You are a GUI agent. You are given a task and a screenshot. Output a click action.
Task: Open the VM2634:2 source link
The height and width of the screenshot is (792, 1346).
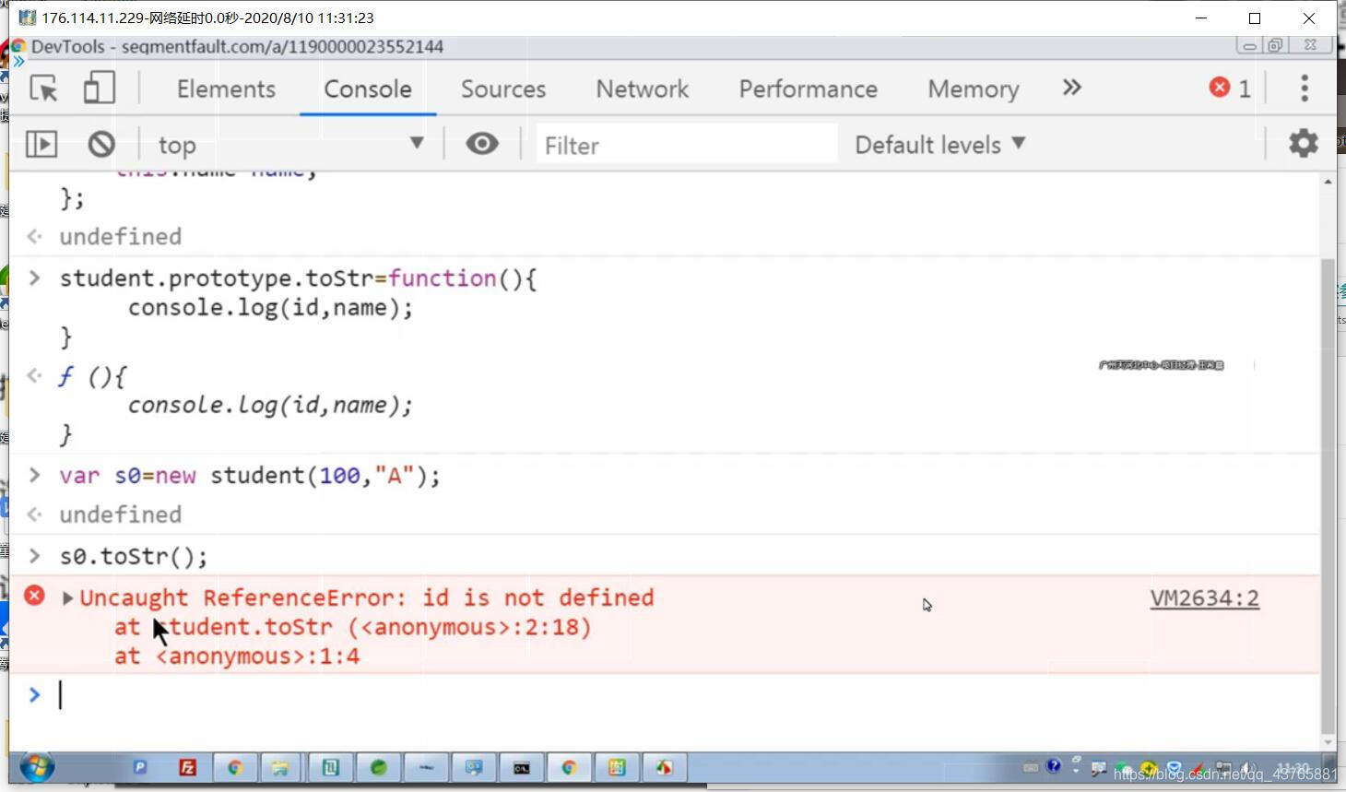[1204, 598]
